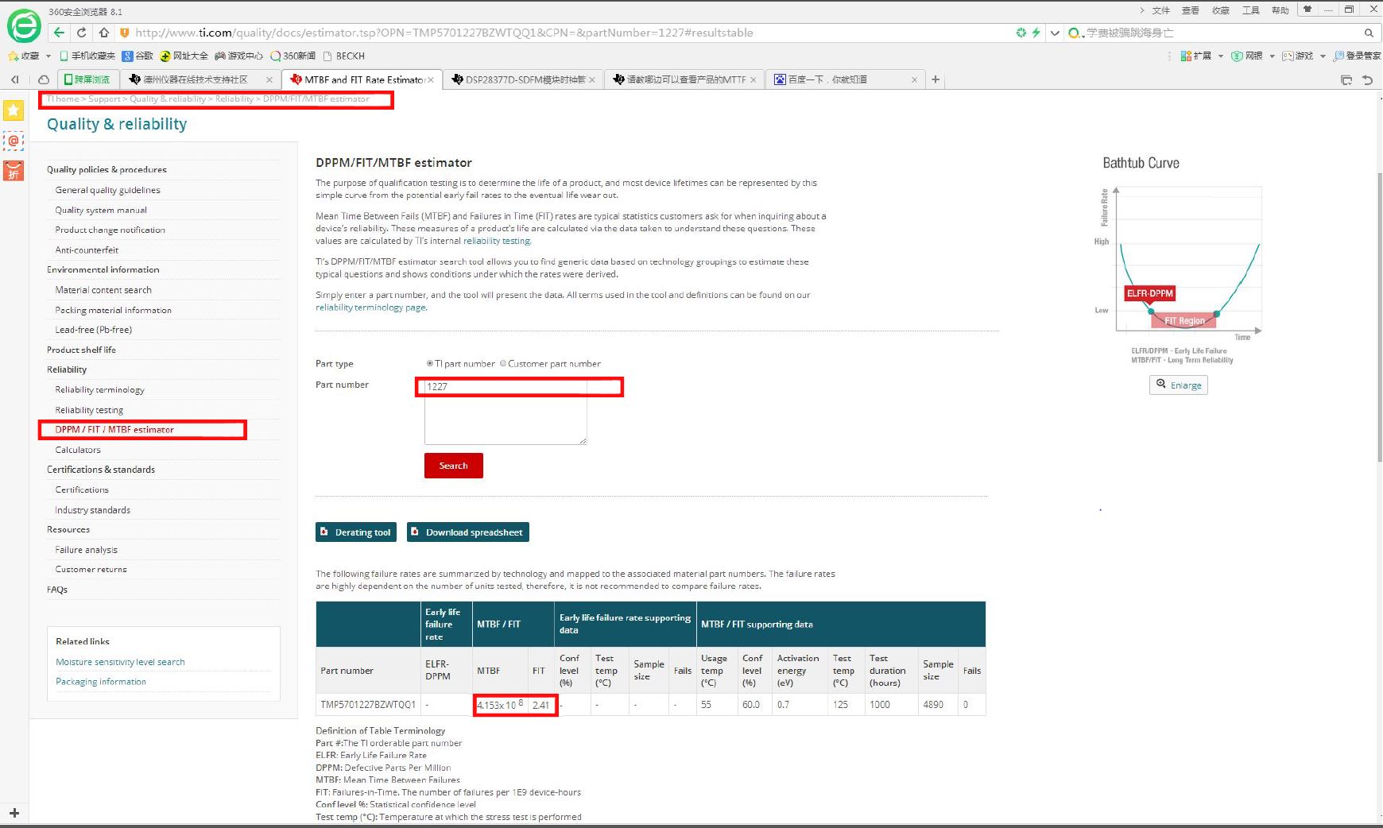Open the 手机收藏夹 mobile favorites bookmark

pos(87,56)
